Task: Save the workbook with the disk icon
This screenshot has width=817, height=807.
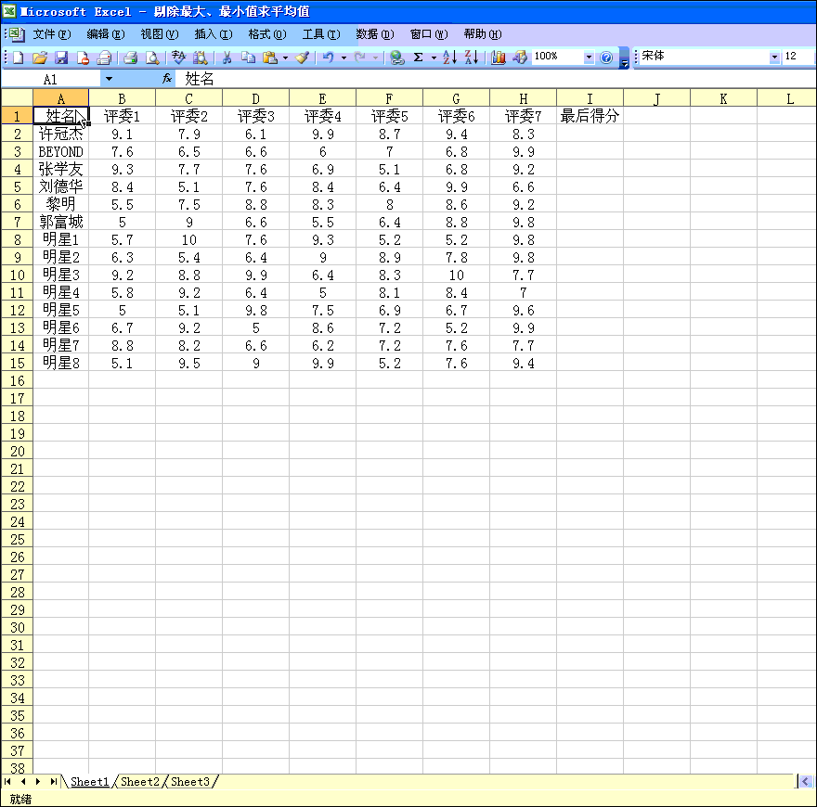Action: click(61, 58)
